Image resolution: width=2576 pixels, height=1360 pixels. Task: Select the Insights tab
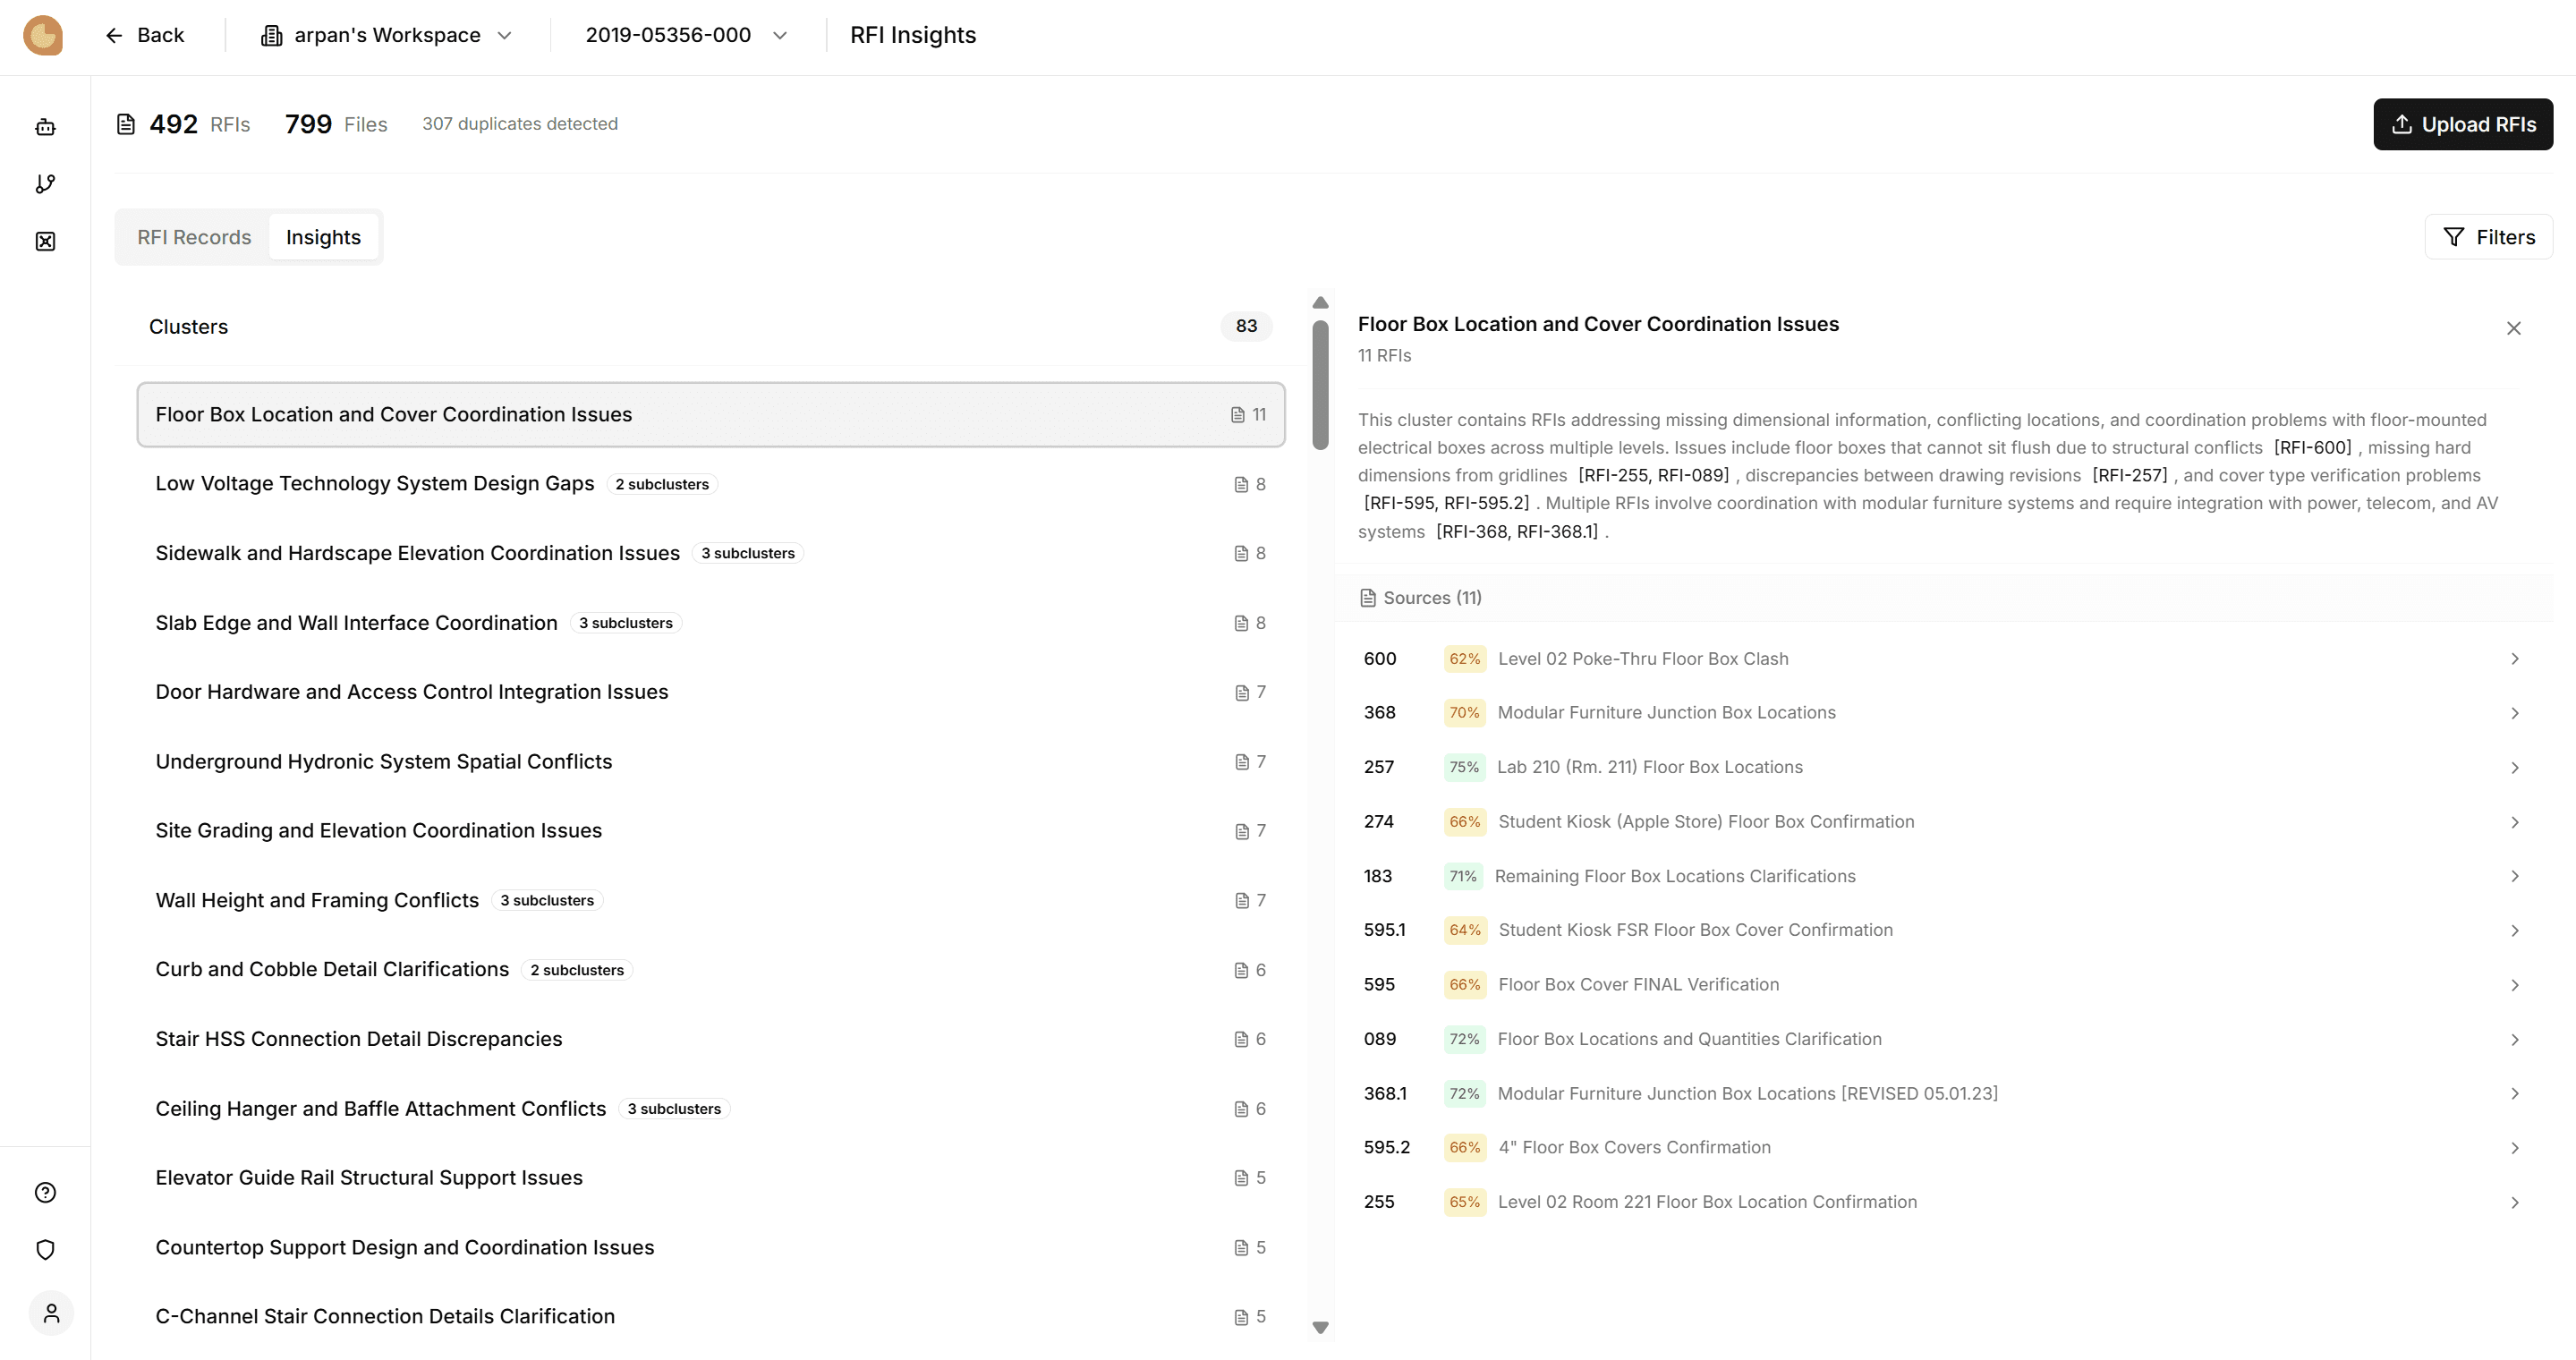coord(323,237)
